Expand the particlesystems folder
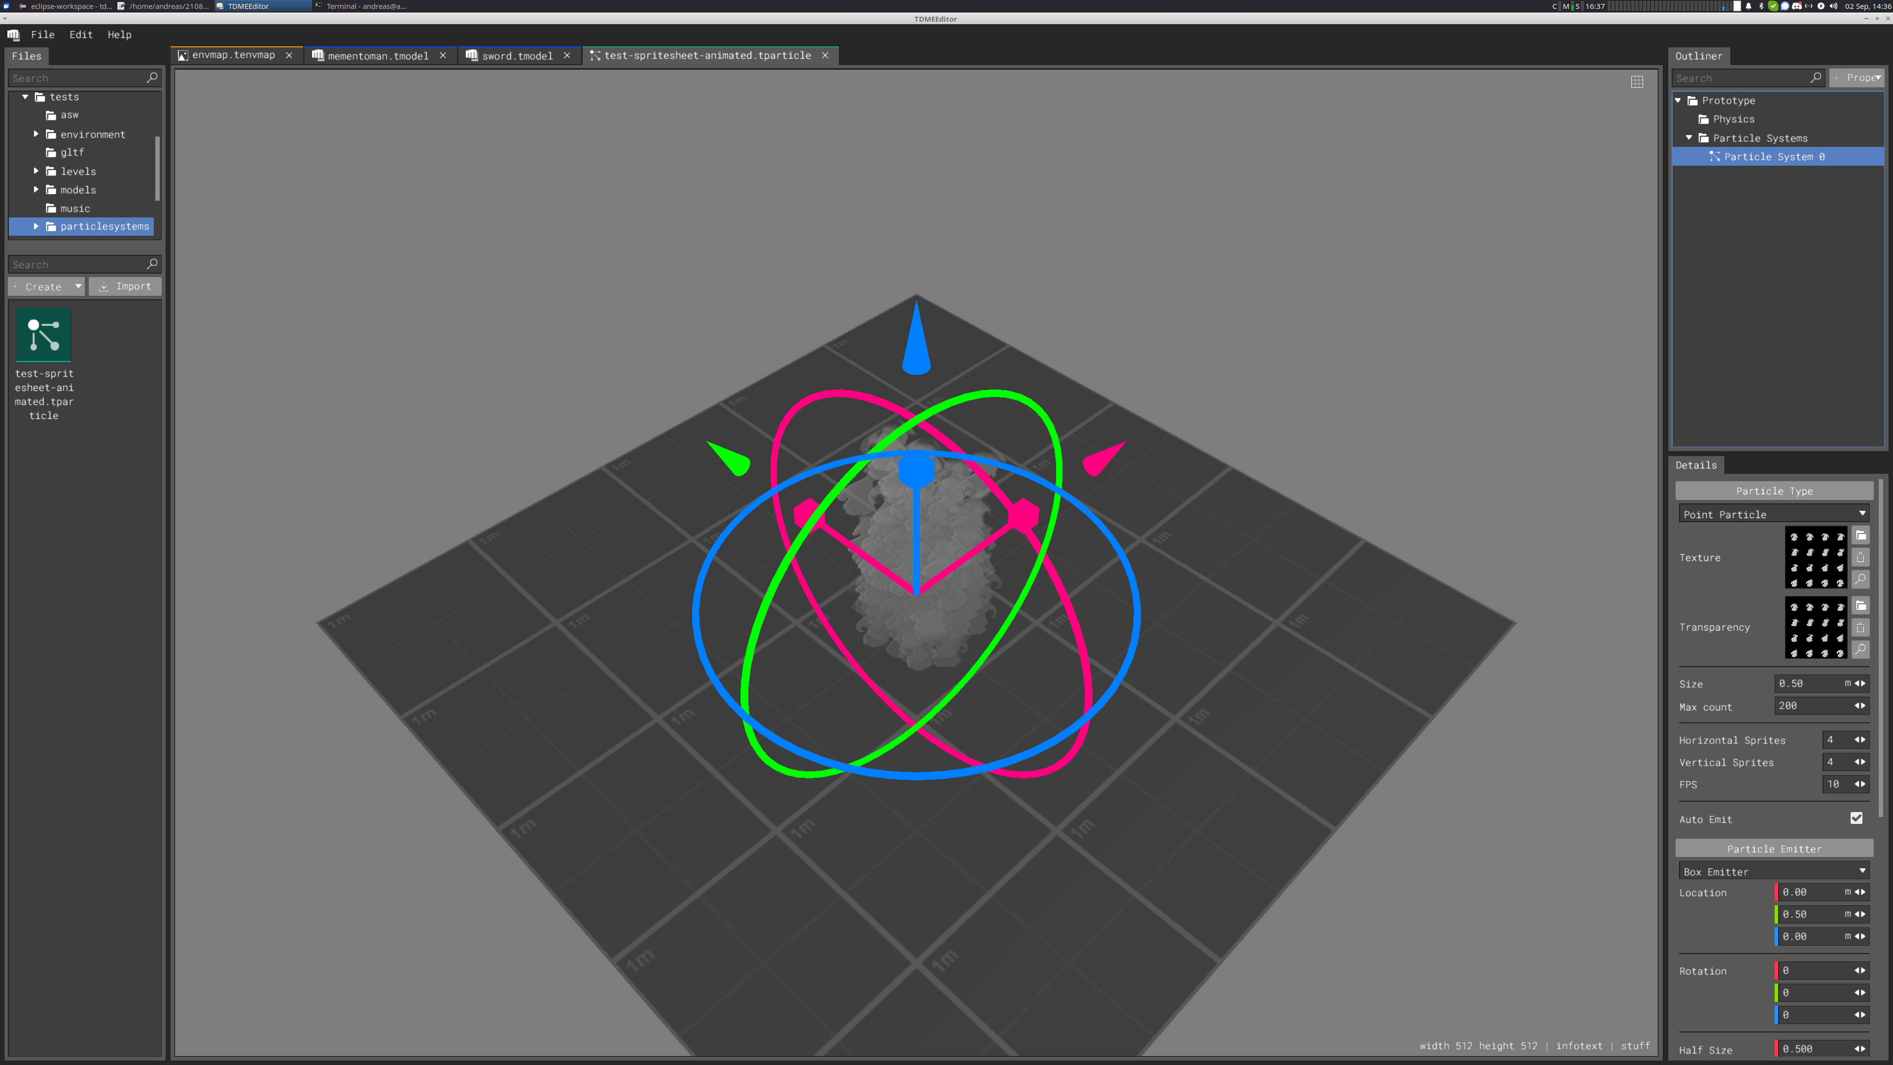1893x1065 pixels. coord(36,226)
